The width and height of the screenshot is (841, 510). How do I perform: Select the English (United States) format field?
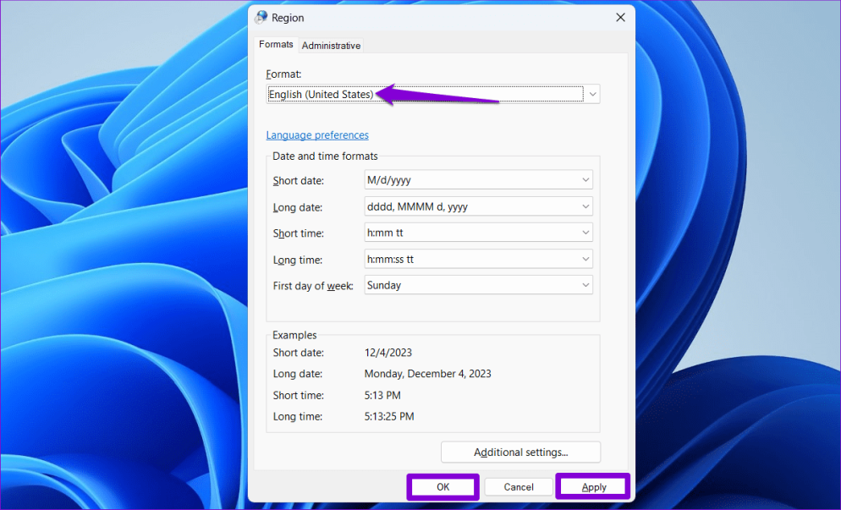click(x=322, y=94)
